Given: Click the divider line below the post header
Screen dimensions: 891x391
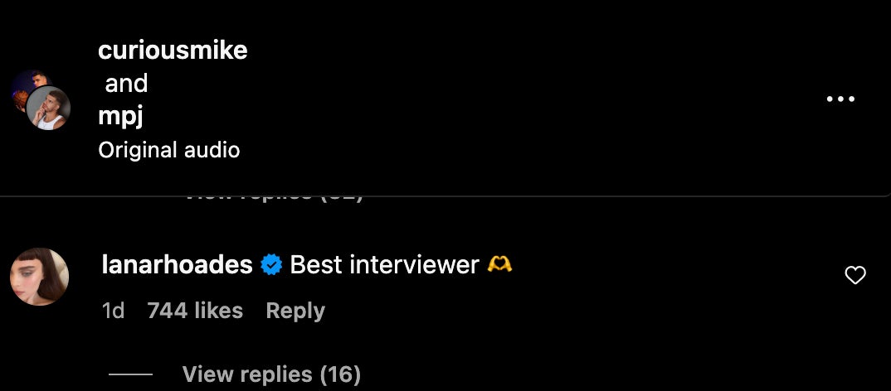Looking at the screenshot, I should tap(445, 195).
